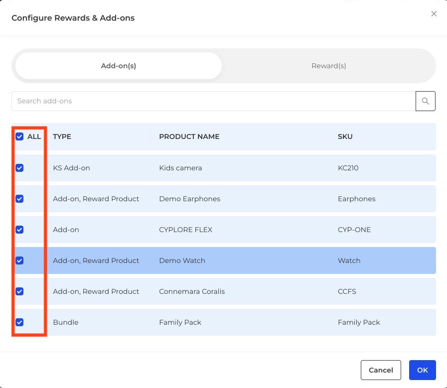This screenshot has height=388, width=447.
Task: Click the PRODUCT NAME column header
Action: tap(189, 136)
